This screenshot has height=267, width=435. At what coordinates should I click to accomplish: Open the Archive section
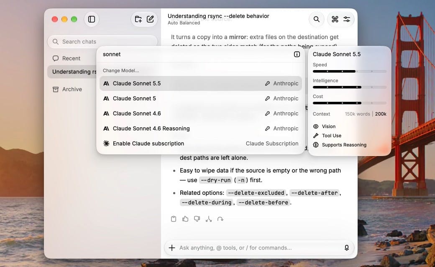[x=67, y=89]
